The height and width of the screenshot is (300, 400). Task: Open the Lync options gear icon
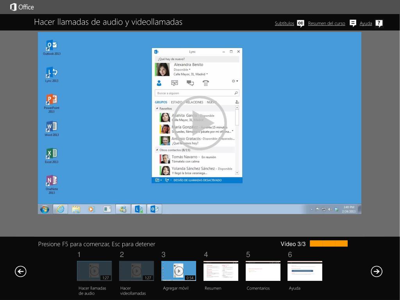[x=233, y=81]
